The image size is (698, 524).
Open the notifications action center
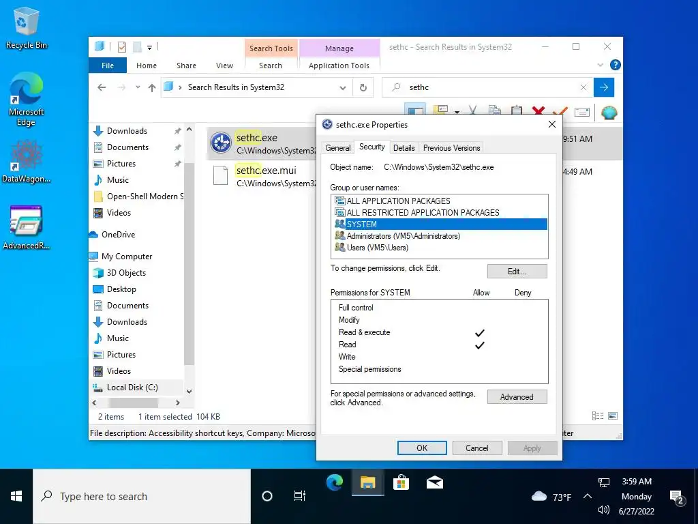point(677,496)
